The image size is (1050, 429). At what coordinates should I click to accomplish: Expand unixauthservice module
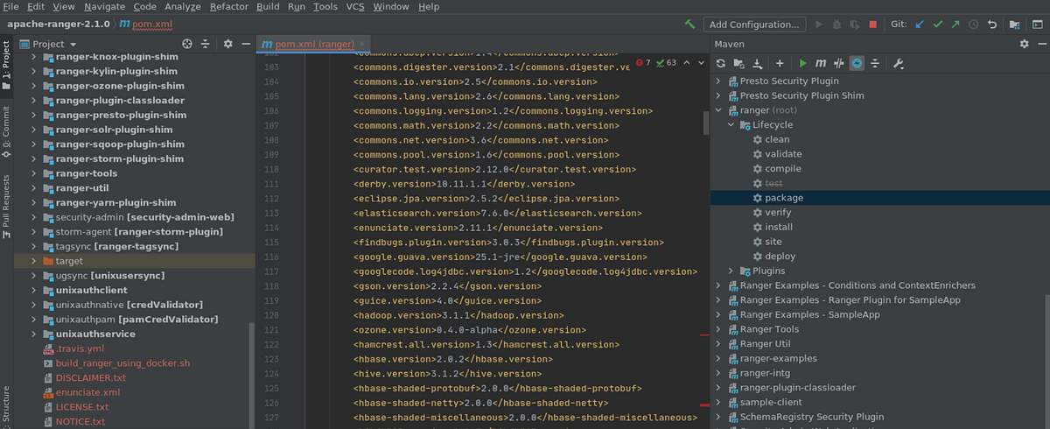(x=33, y=334)
